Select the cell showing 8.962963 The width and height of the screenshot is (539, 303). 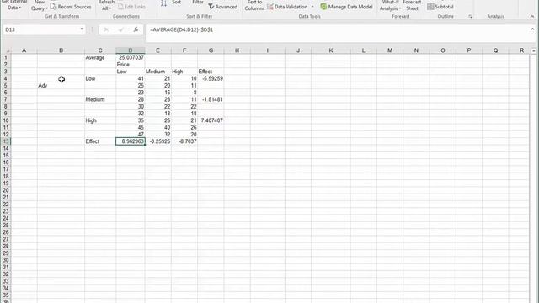click(x=131, y=141)
